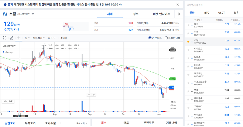243x127 pixels.
Task: Open the 차트설정 dropdown
Action: [39, 38]
